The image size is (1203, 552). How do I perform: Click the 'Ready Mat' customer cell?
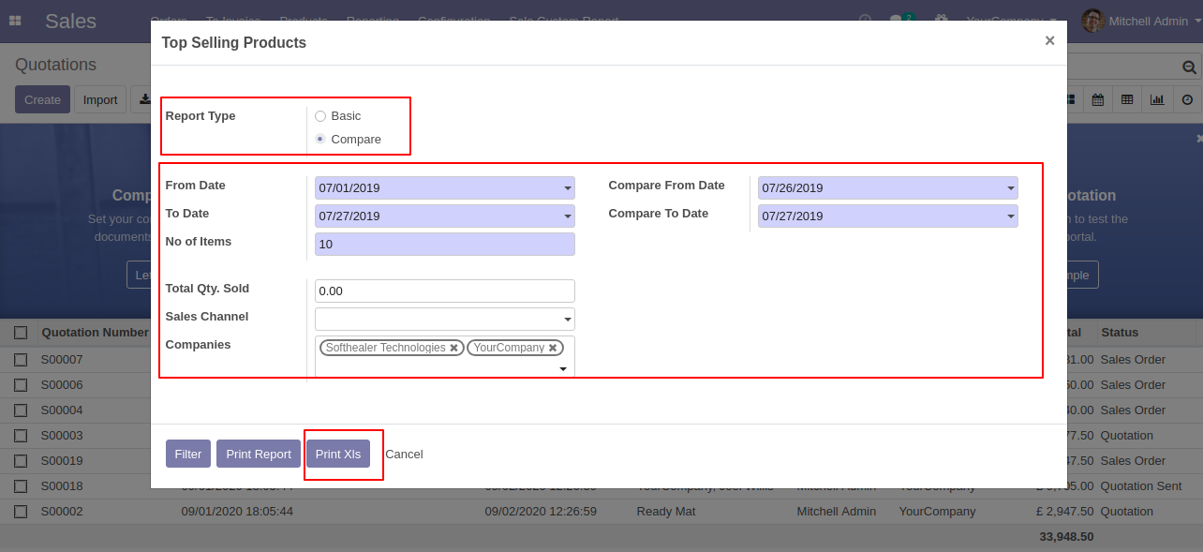(665, 512)
